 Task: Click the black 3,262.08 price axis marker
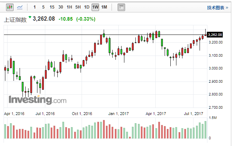click(215, 35)
